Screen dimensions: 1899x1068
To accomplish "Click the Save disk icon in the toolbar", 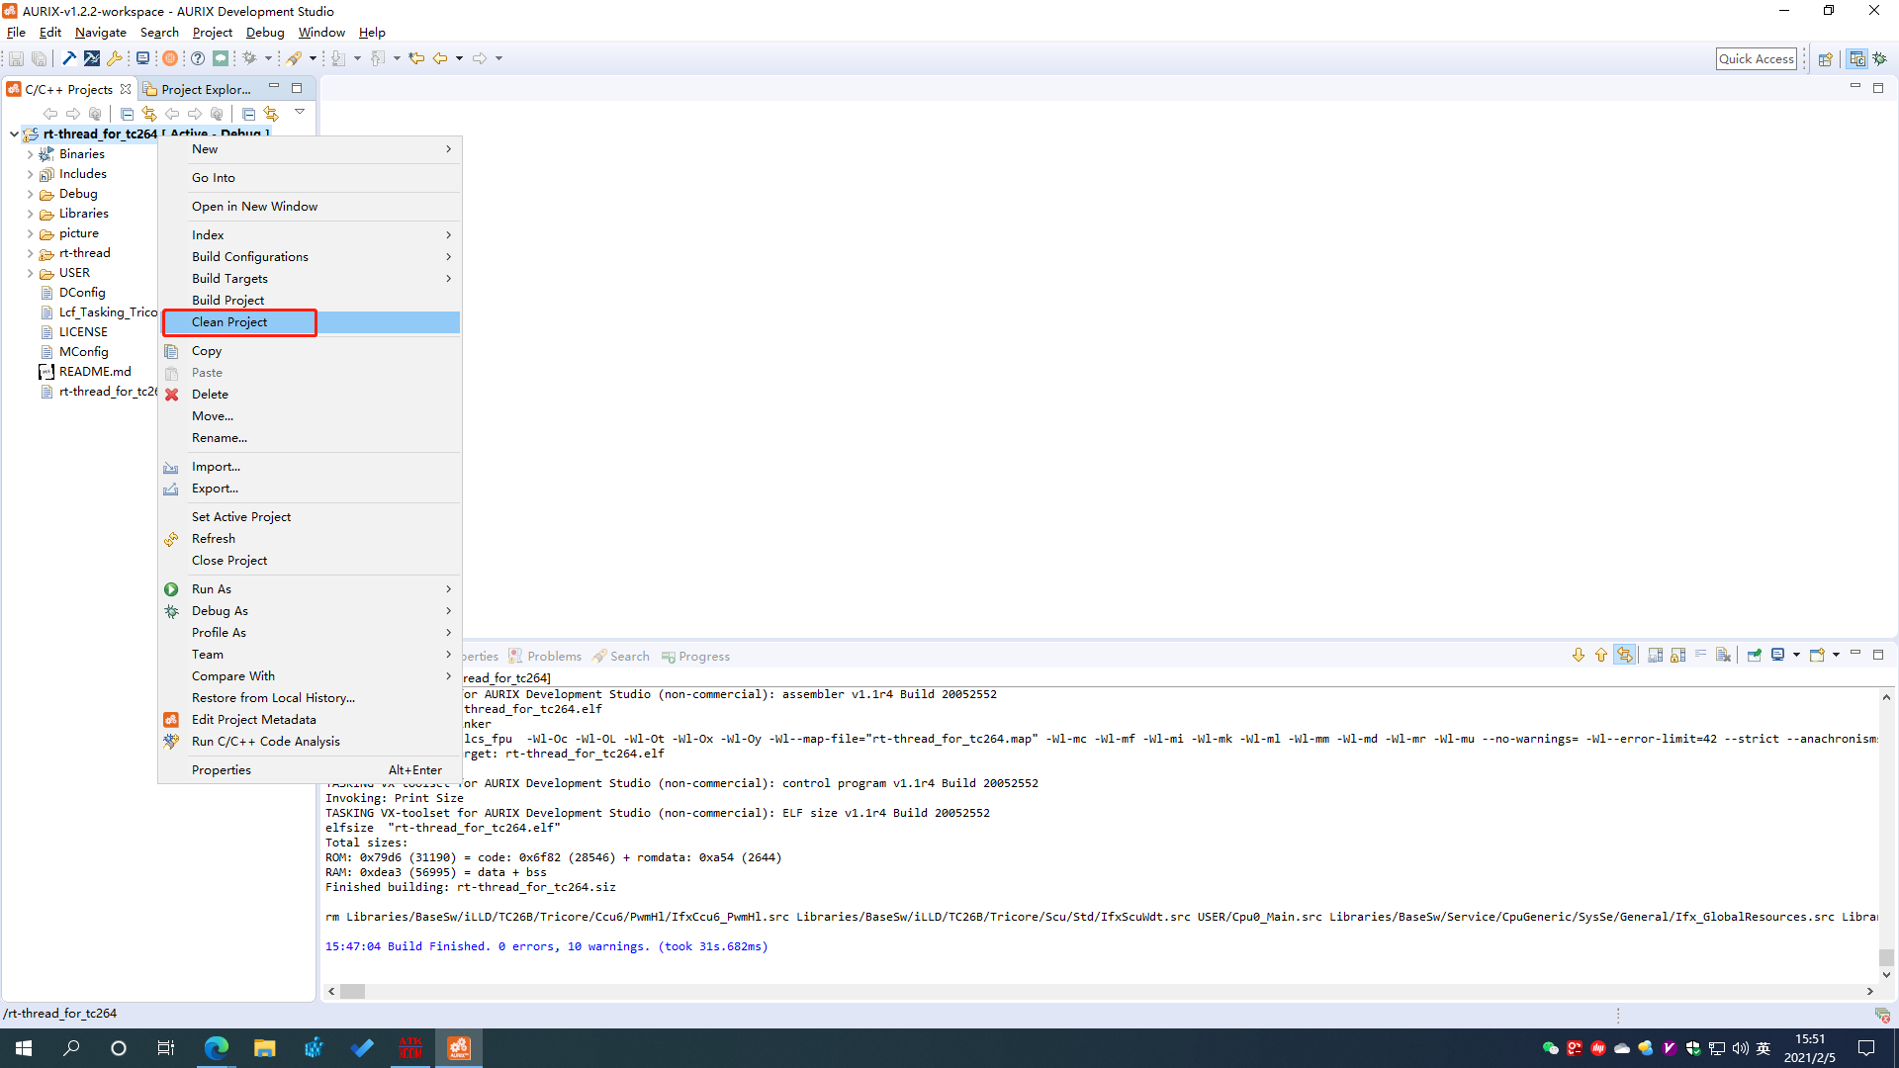I will point(16,58).
